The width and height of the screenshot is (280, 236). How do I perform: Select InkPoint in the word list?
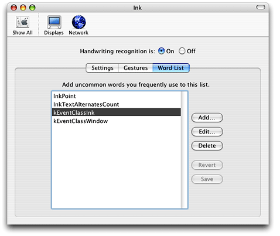click(x=117, y=96)
